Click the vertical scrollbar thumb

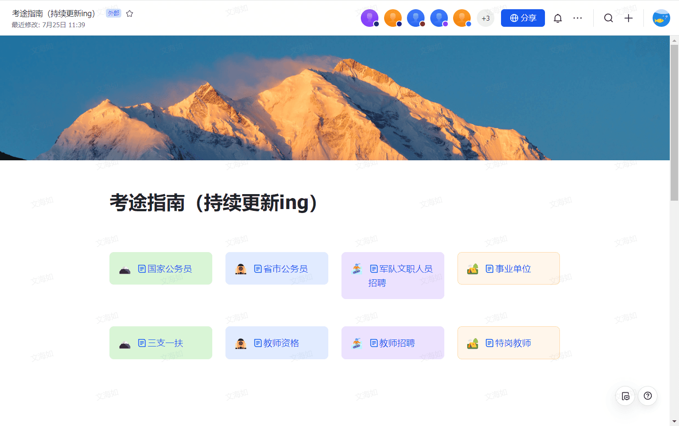coord(674,122)
